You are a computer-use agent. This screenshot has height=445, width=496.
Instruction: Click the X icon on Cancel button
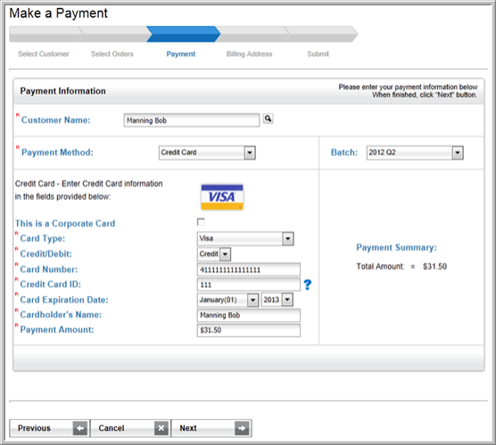[x=161, y=428]
